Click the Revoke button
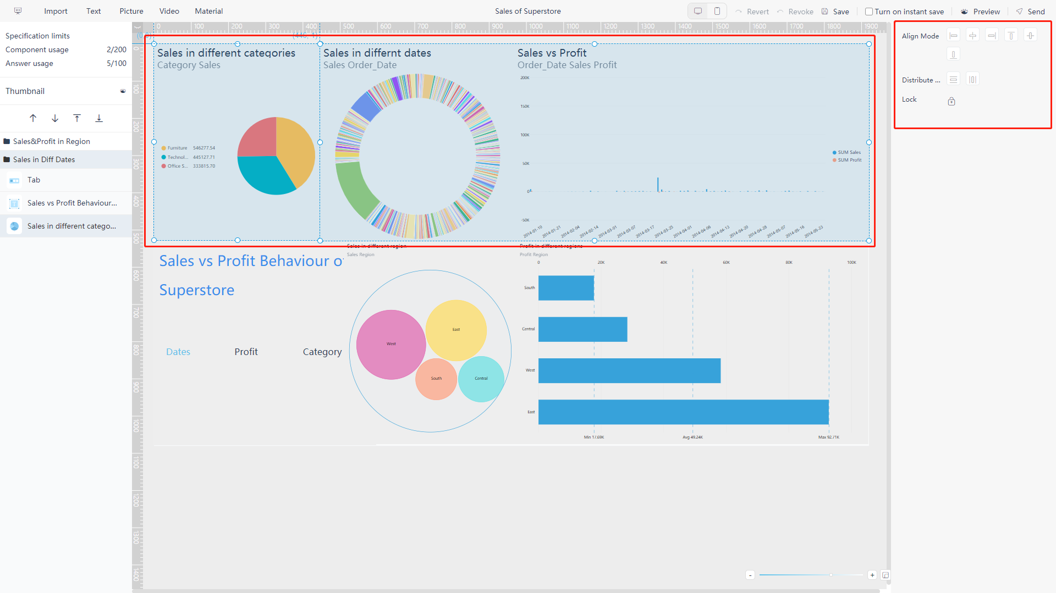Screen dimensions: 1056x593 pos(795,12)
